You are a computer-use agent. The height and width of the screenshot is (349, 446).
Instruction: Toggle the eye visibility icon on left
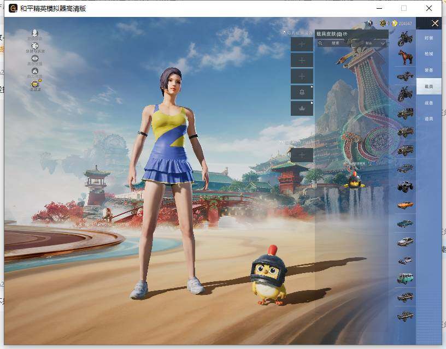point(35,59)
